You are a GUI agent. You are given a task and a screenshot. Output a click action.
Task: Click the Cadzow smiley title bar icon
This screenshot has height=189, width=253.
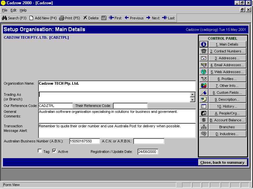coord(3,3)
